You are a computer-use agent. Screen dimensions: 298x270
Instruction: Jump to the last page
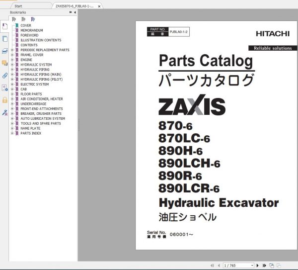(x=264, y=266)
